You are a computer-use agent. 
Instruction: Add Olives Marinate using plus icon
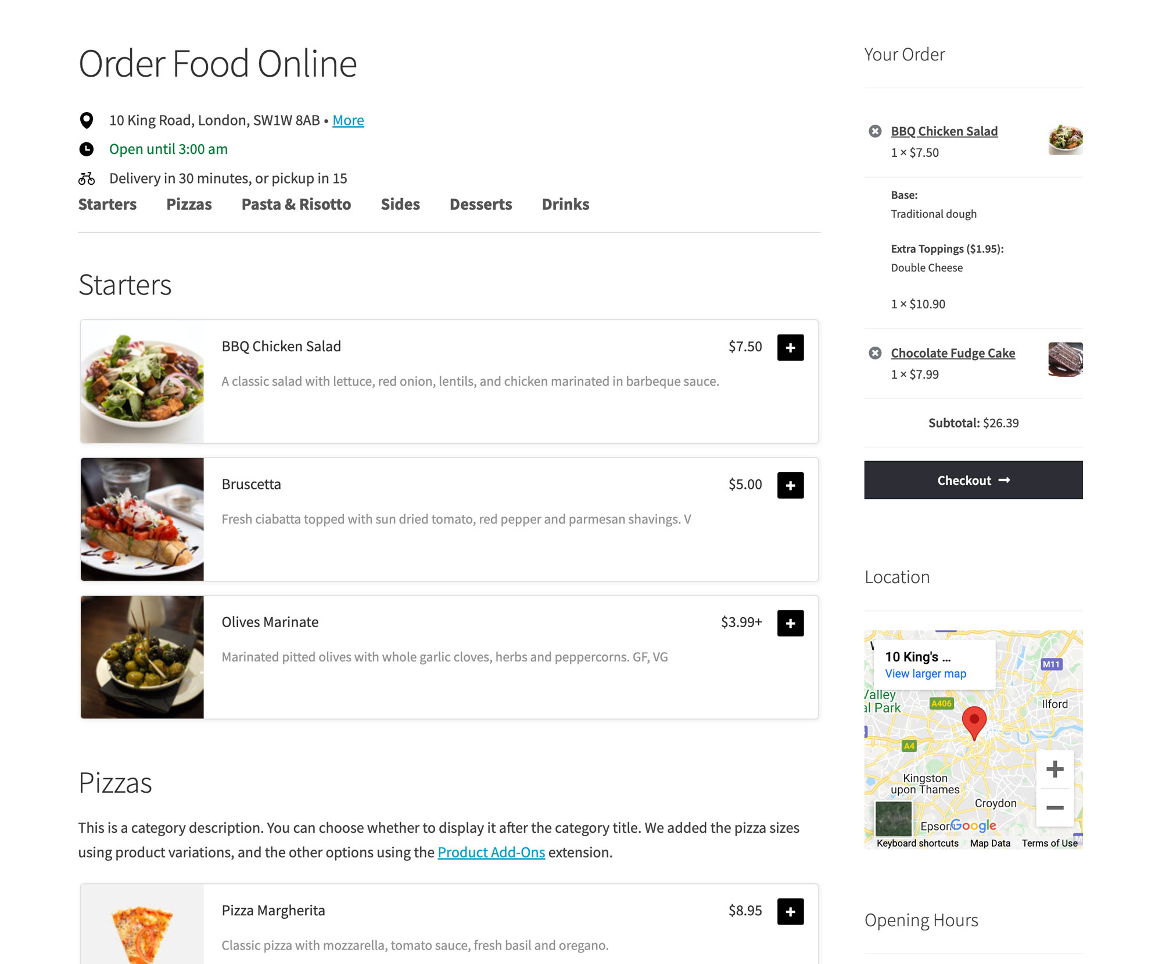coord(790,623)
